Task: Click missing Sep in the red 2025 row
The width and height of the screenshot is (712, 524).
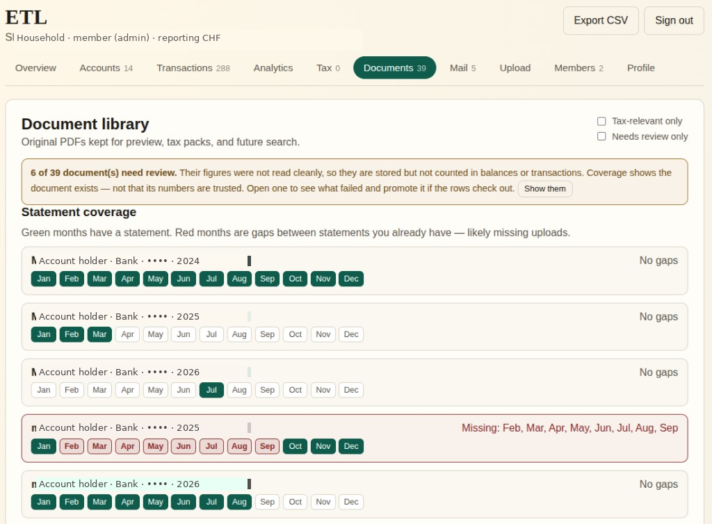Action: point(267,446)
